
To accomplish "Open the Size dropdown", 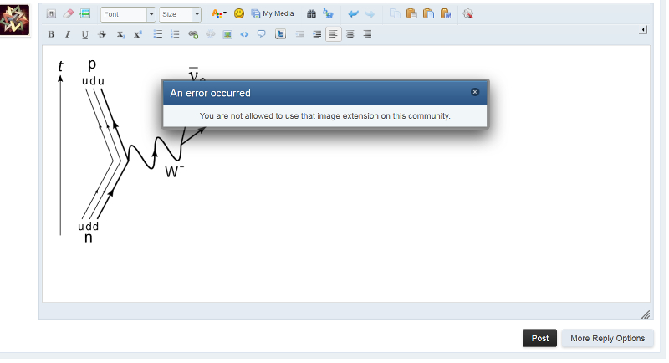I will coord(180,14).
